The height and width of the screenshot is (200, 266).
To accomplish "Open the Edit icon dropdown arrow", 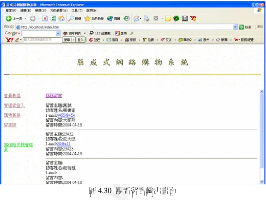I will 162,18.
